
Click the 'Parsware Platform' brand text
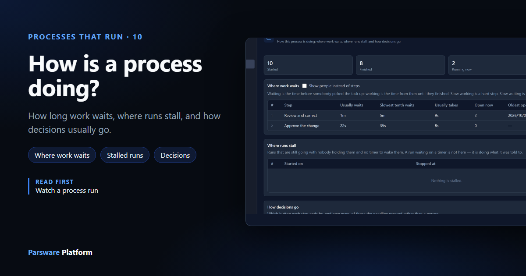(x=60, y=252)
